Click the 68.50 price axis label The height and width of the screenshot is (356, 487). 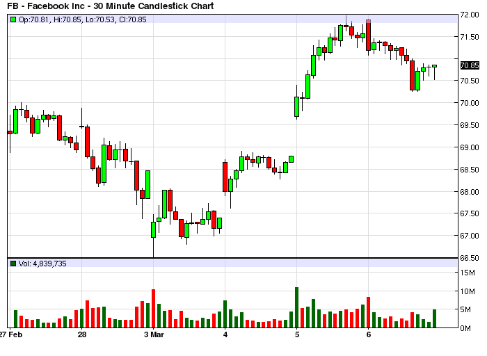[x=470, y=170]
